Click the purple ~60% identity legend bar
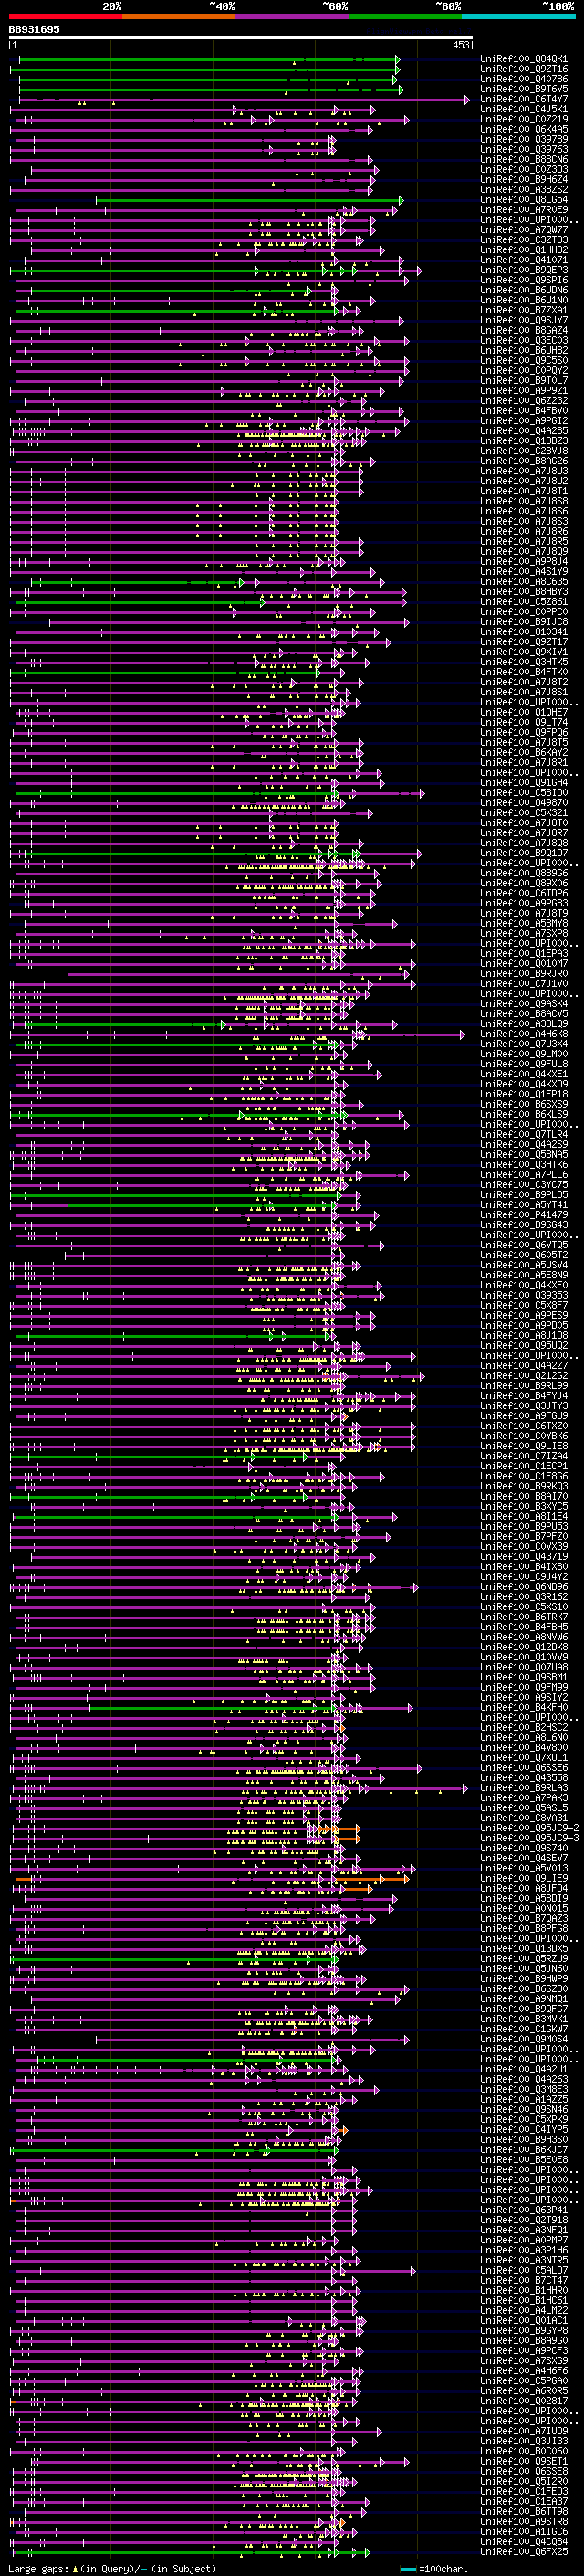Screen dimensions: 584x2576 pyautogui.click(x=293, y=16)
